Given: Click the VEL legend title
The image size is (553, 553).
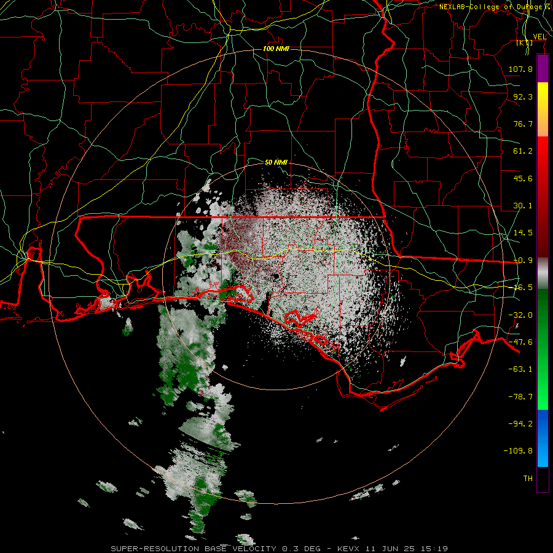Looking at the screenshot, I should (539, 37).
